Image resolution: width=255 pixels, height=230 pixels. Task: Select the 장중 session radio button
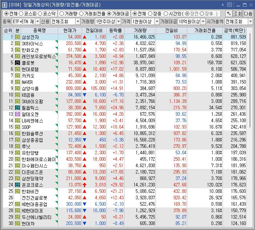click(150, 14)
